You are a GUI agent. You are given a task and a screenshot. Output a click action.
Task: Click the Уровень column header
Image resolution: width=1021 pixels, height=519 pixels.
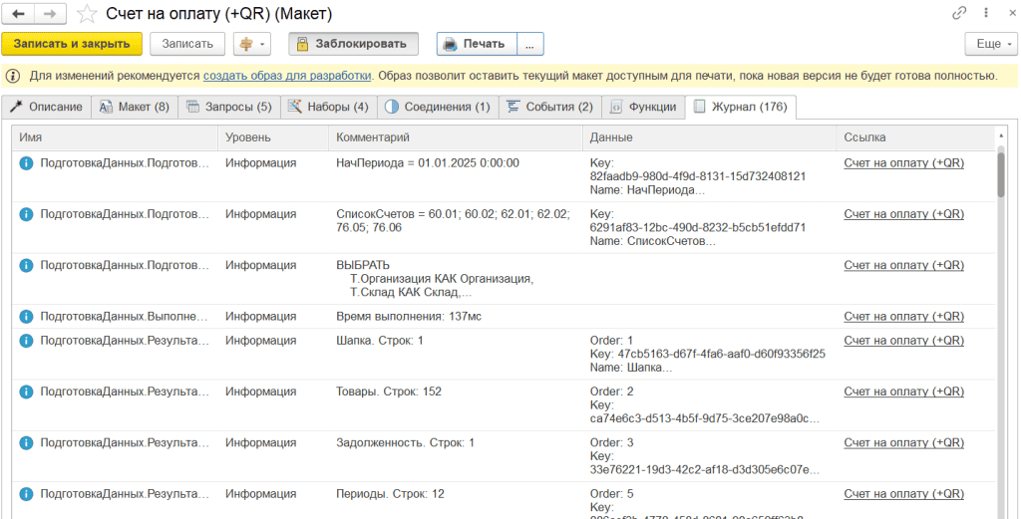(273, 137)
